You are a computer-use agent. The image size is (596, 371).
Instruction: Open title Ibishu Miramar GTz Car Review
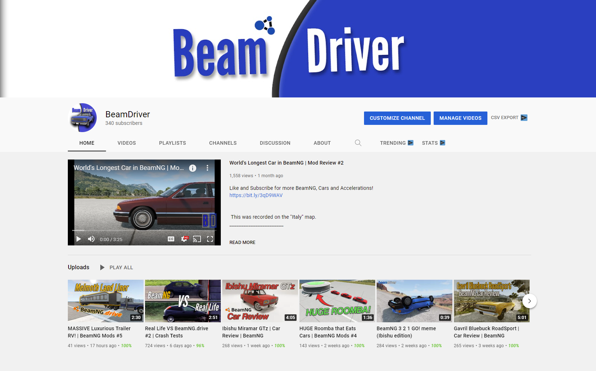(251, 332)
